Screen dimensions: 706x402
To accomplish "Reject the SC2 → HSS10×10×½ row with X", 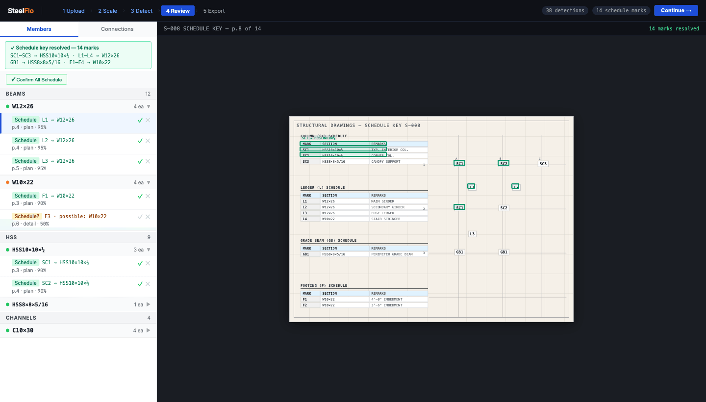I will coord(148,284).
